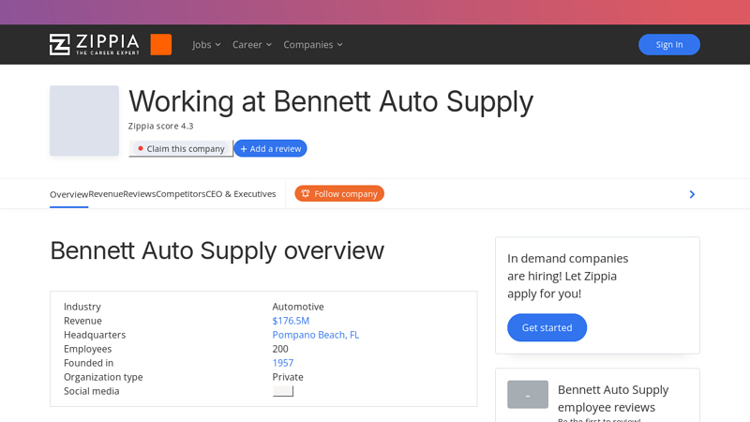Click the Follow company button

[x=339, y=193]
